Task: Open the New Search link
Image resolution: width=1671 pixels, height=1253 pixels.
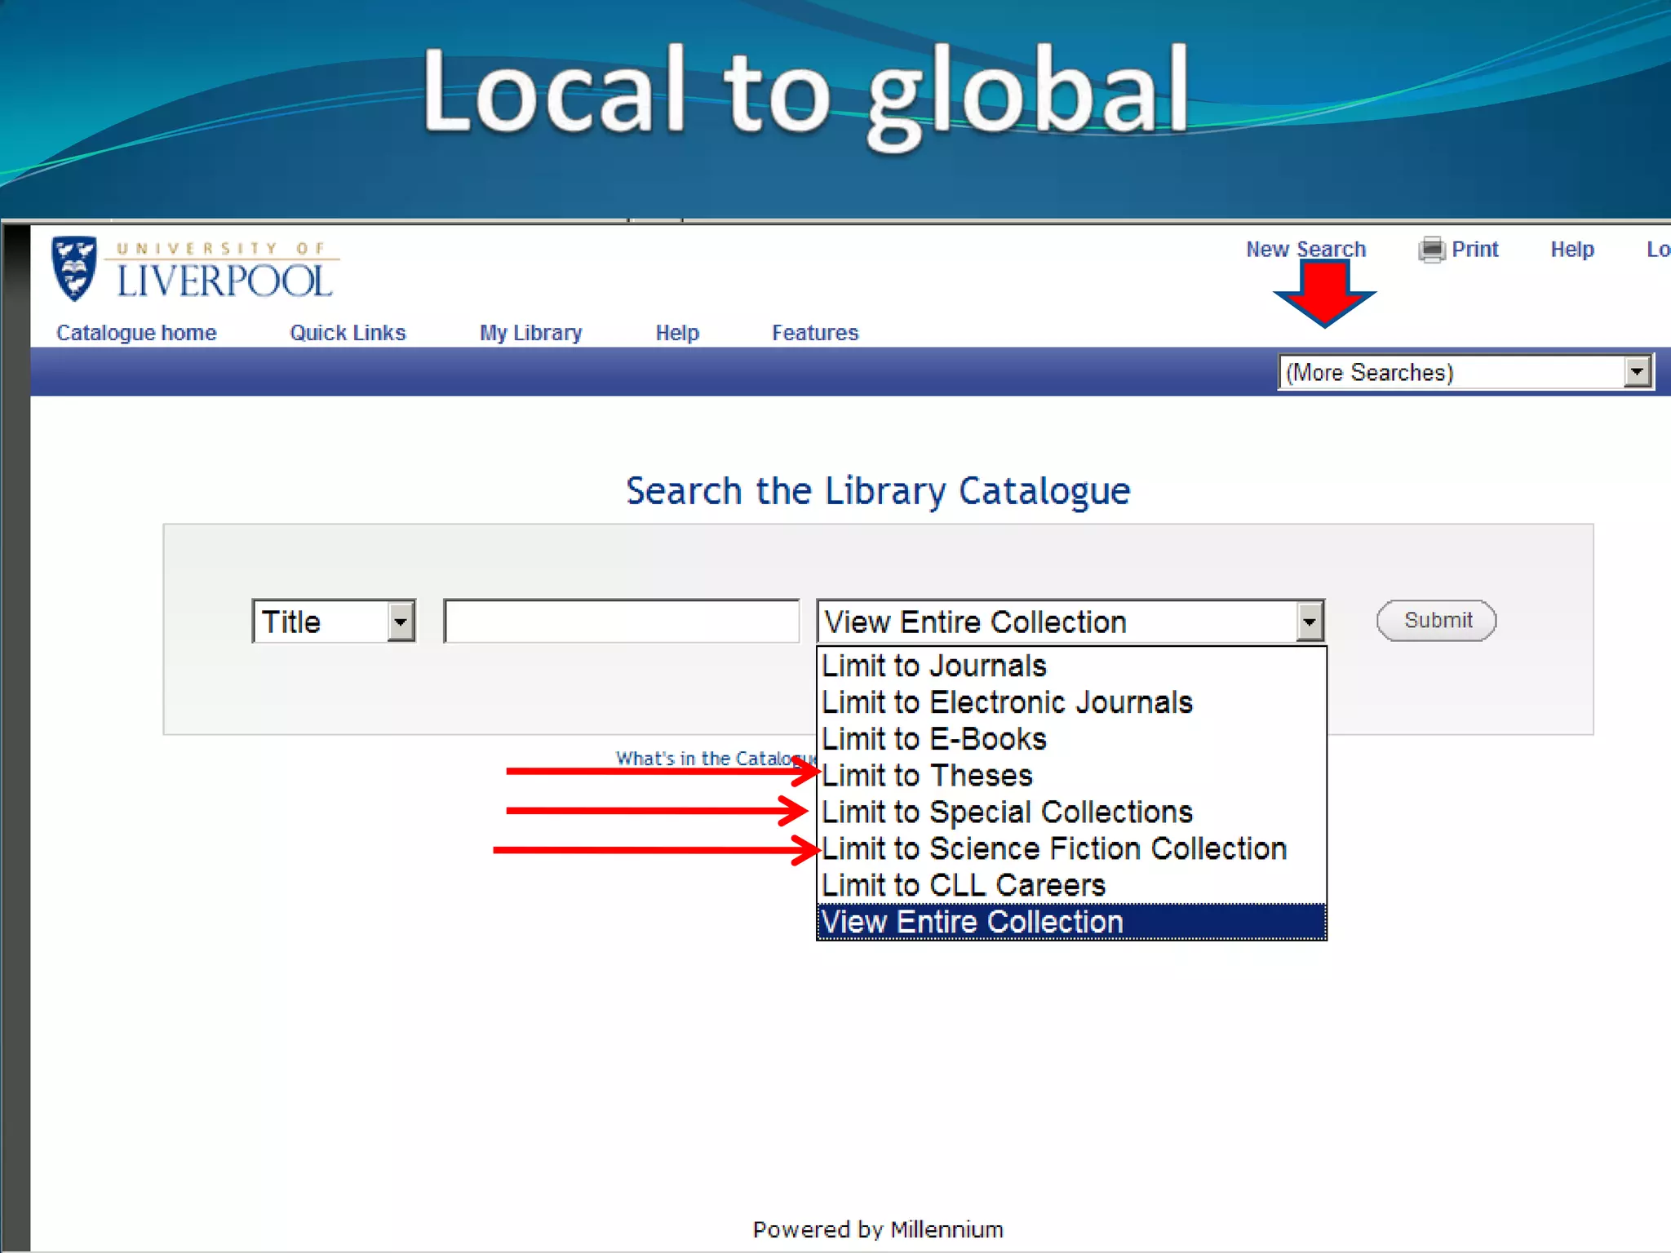Action: click(x=1305, y=249)
